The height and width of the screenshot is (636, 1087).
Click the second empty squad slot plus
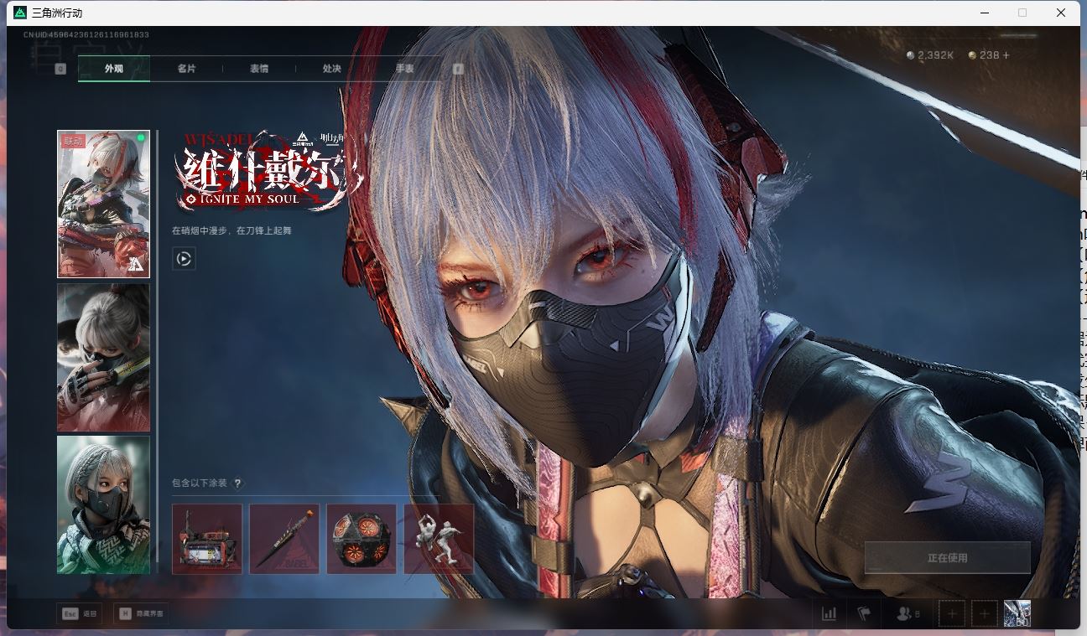tap(985, 614)
